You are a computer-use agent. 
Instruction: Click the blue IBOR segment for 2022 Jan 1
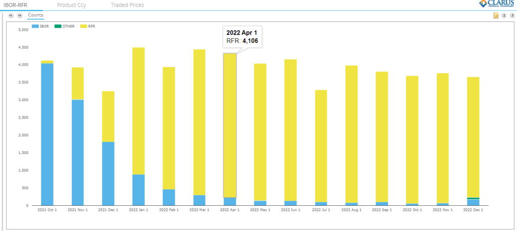(138, 190)
